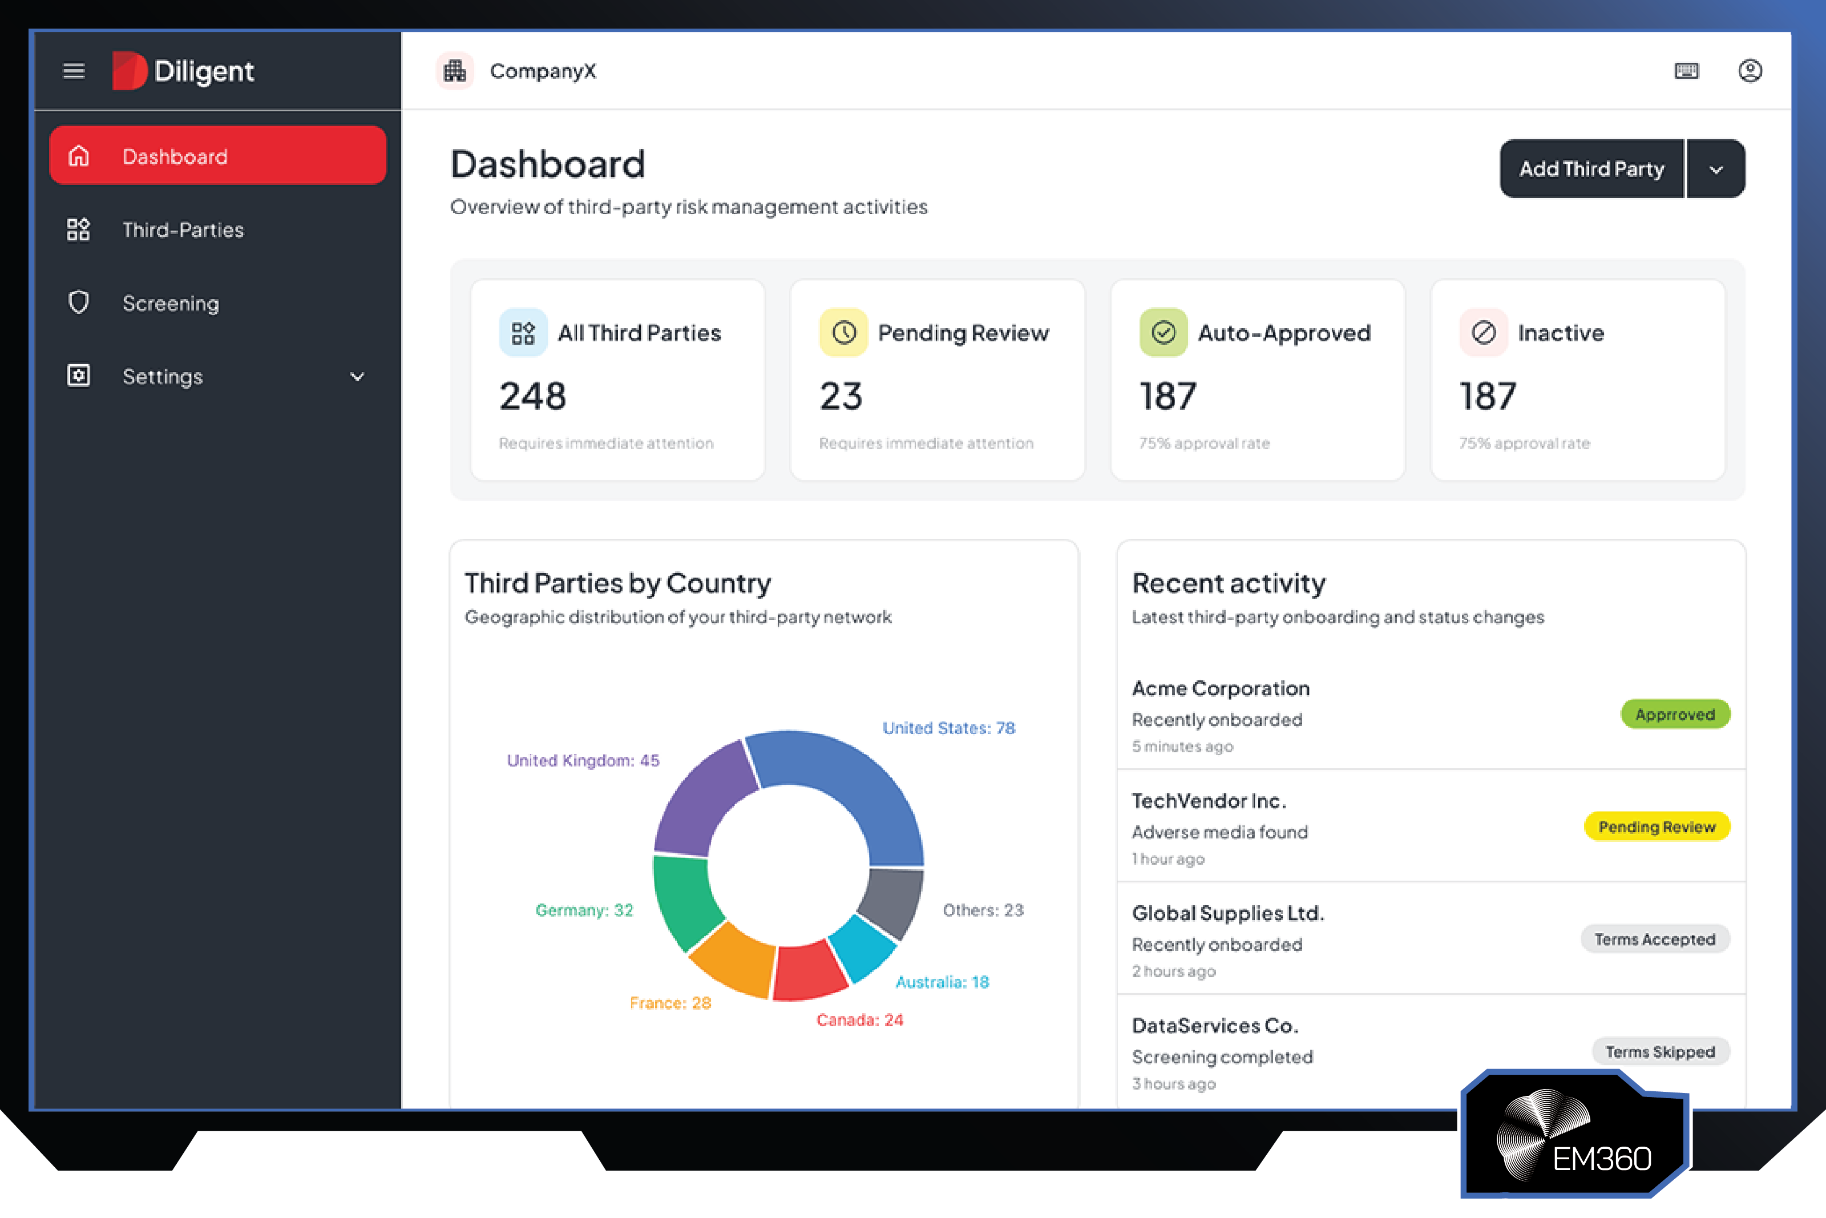
Task: Open the TechVendor Inc. activity entry
Action: [x=1431, y=826]
